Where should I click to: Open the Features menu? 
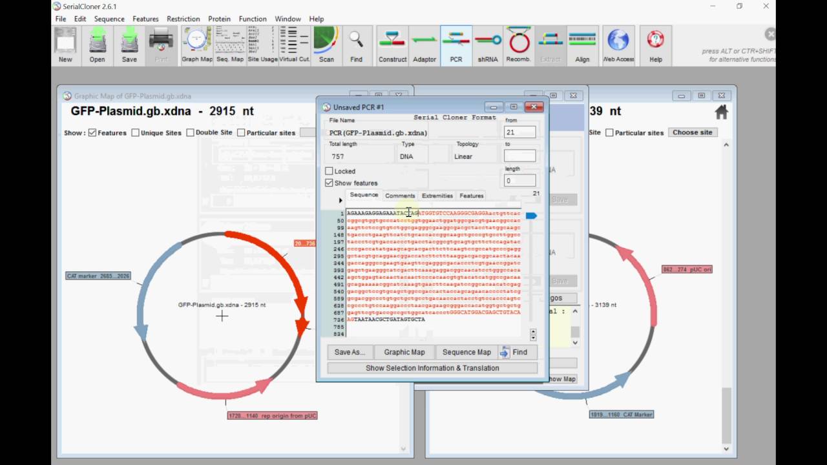tap(145, 19)
